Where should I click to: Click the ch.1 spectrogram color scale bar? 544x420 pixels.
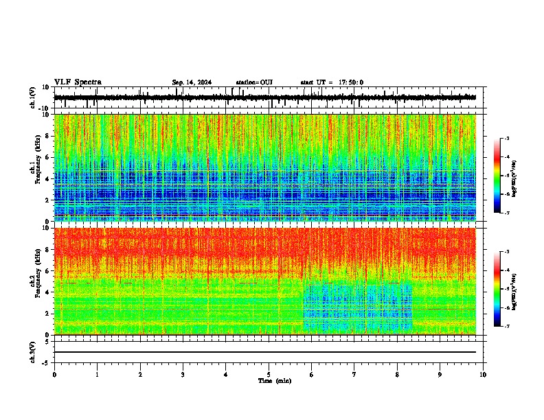[x=497, y=176]
